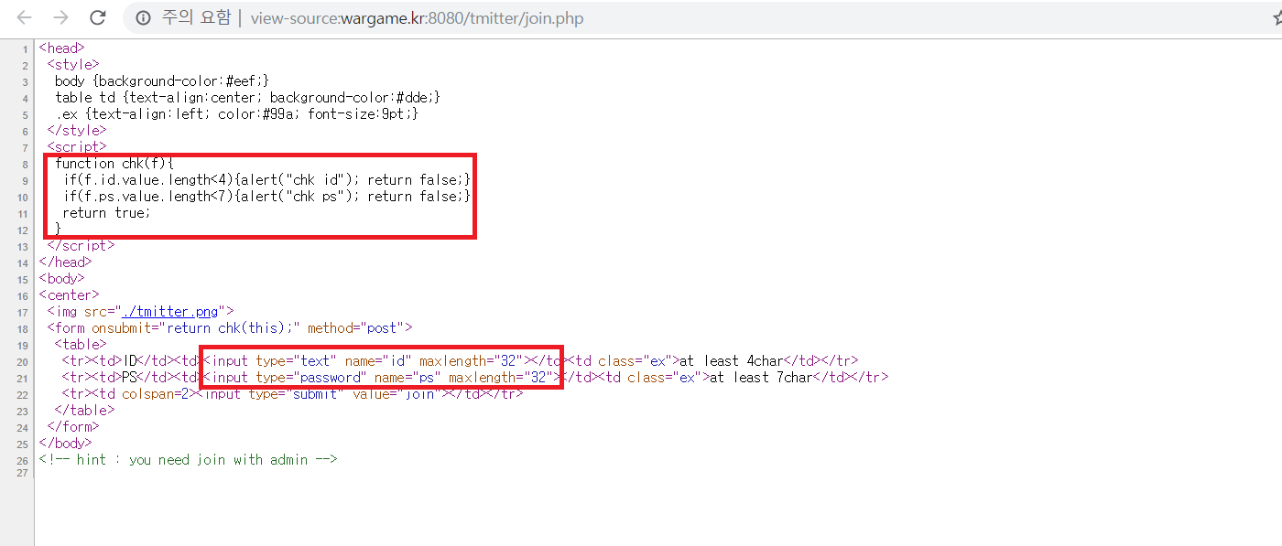Viewport: 1282px width, 546px height.
Task: Click the '주의 요함' security warning label
Action: (x=197, y=18)
